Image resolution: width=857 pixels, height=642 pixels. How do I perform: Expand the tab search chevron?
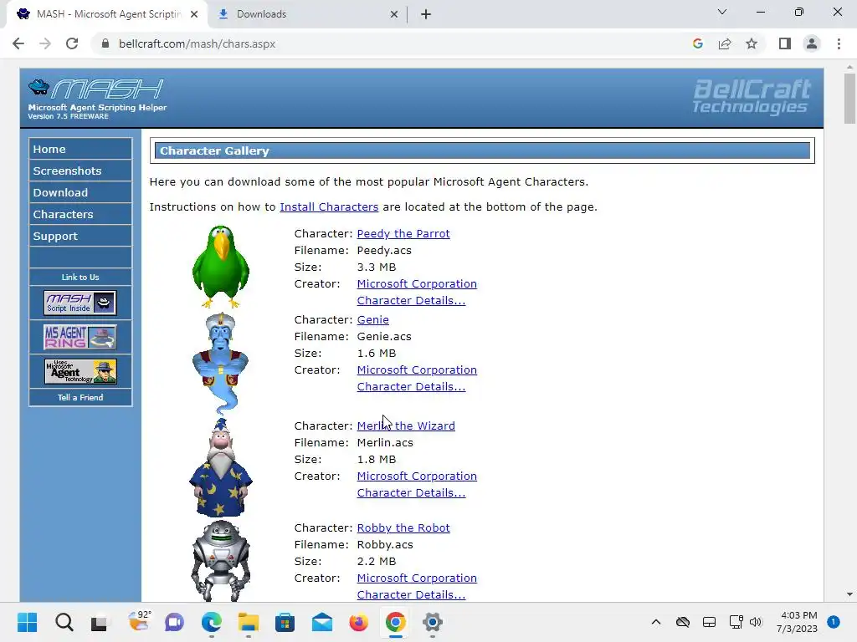coord(722,12)
